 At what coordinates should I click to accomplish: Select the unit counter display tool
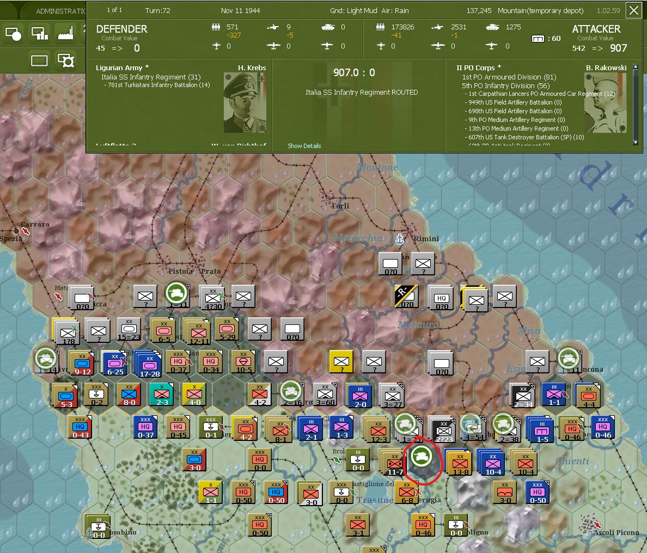coord(14,33)
